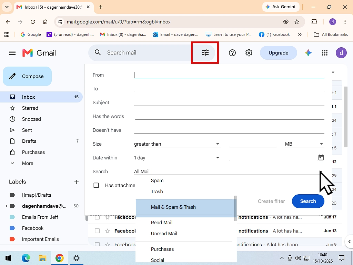Show hidden system tray icons
Image resolution: width=353 pixels, height=265 pixels.
click(281, 258)
